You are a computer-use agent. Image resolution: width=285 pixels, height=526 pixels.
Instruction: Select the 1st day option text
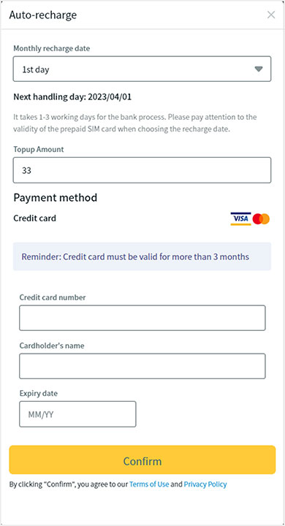36,69
